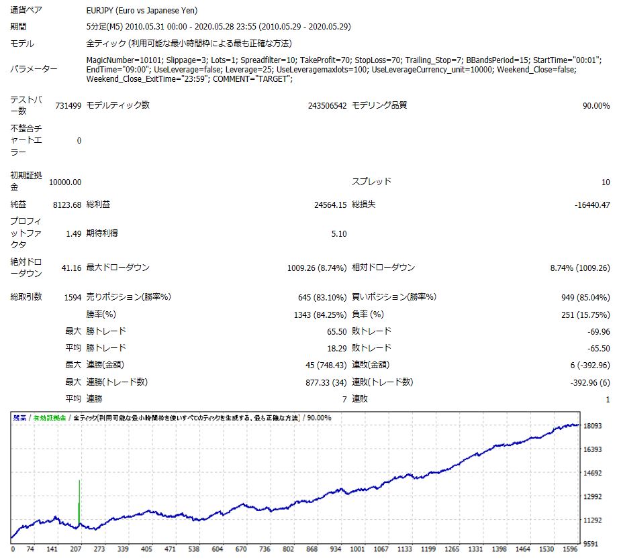Click the expected payoff value 5.10

tap(339, 234)
